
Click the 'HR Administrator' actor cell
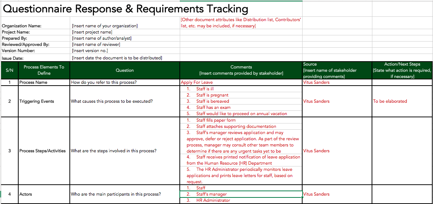(241, 200)
